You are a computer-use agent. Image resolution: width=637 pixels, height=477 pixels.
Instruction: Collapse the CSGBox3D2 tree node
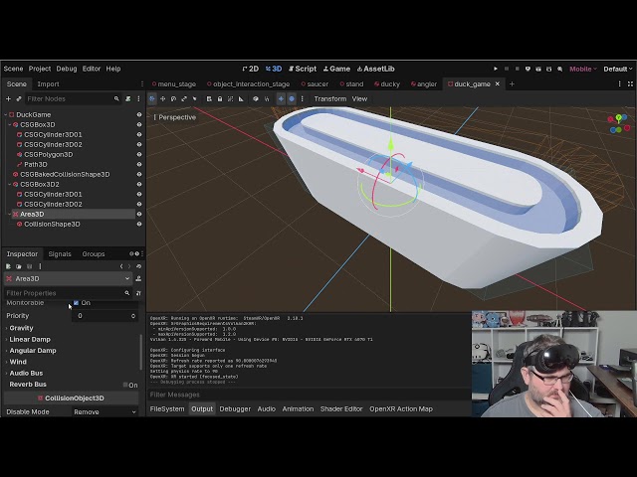point(10,184)
